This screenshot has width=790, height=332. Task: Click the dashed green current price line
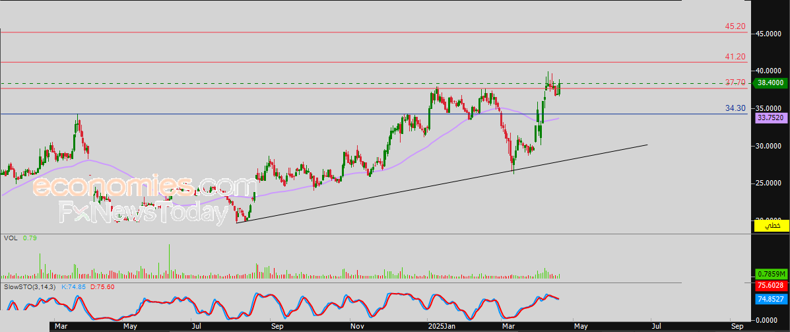(x=373, y=83)
